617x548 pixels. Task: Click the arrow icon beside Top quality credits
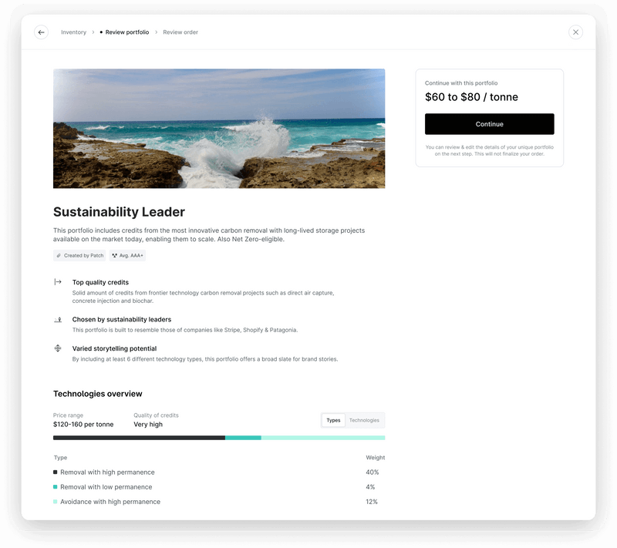pyautogui.click(x=57, y=282)
